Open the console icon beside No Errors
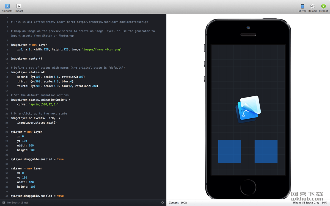 coord(4,203)
